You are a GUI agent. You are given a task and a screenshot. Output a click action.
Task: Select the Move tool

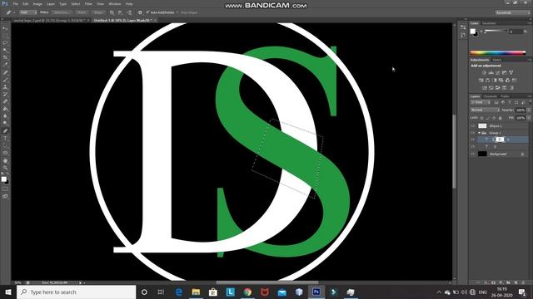pos(5,28)
